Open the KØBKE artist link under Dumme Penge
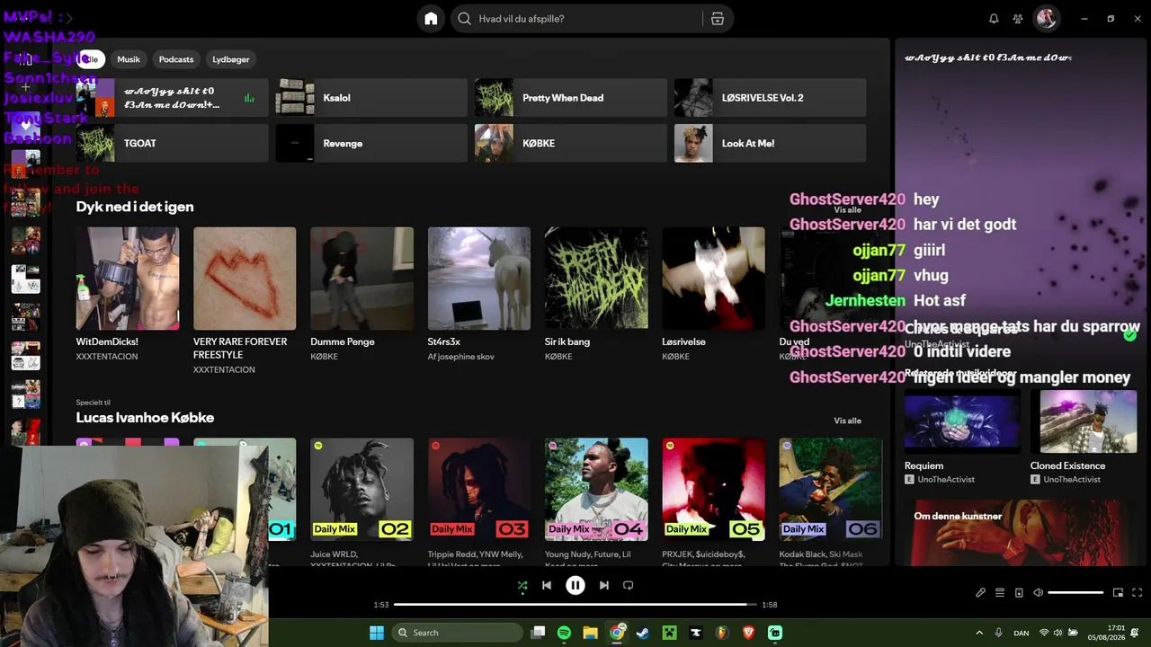 pos(324,357)
